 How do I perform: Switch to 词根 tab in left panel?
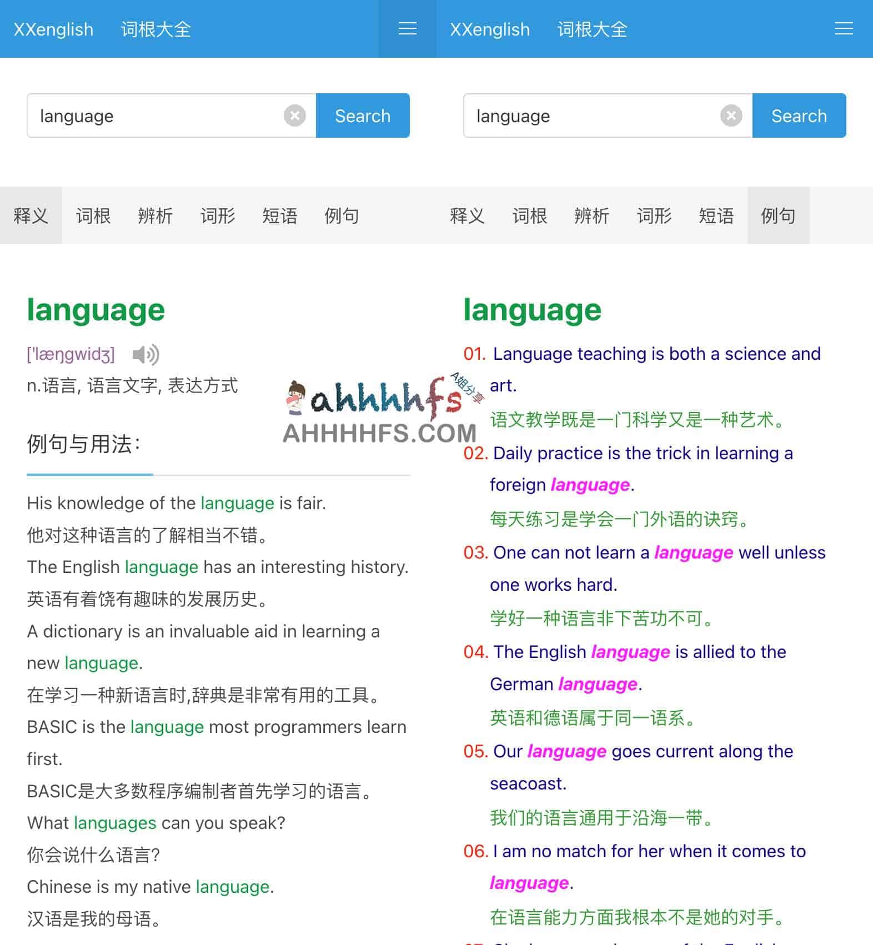tap(93, 215)
